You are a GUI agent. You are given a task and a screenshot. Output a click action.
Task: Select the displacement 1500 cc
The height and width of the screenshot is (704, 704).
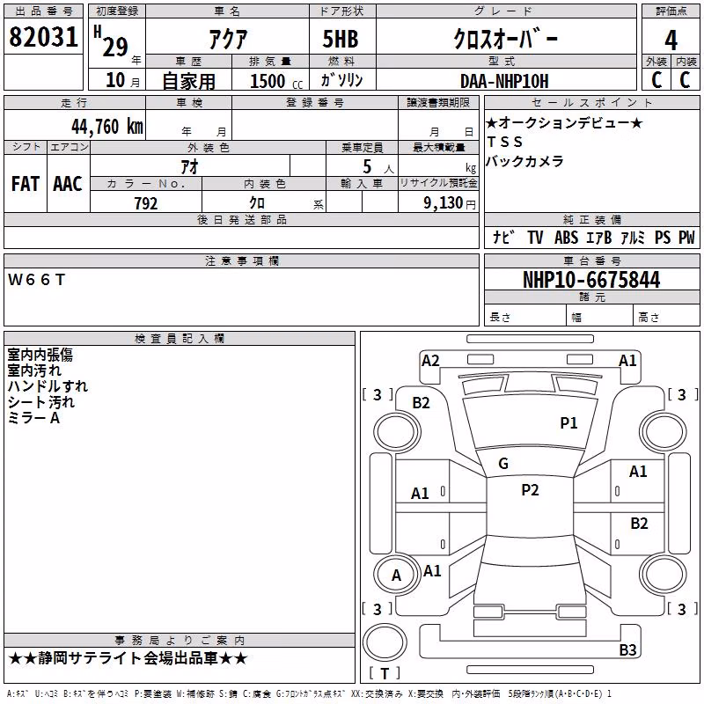pos(276,81)
